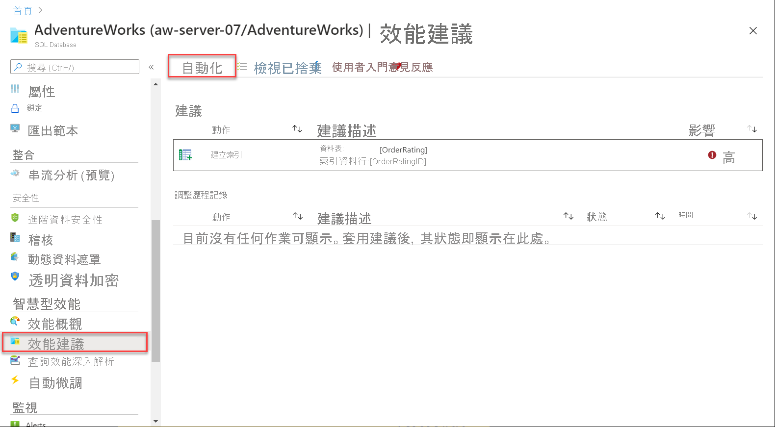Close the 效能建議 blade
The height and width of the screenshot is (427, 775).
(x=753, y=31)
